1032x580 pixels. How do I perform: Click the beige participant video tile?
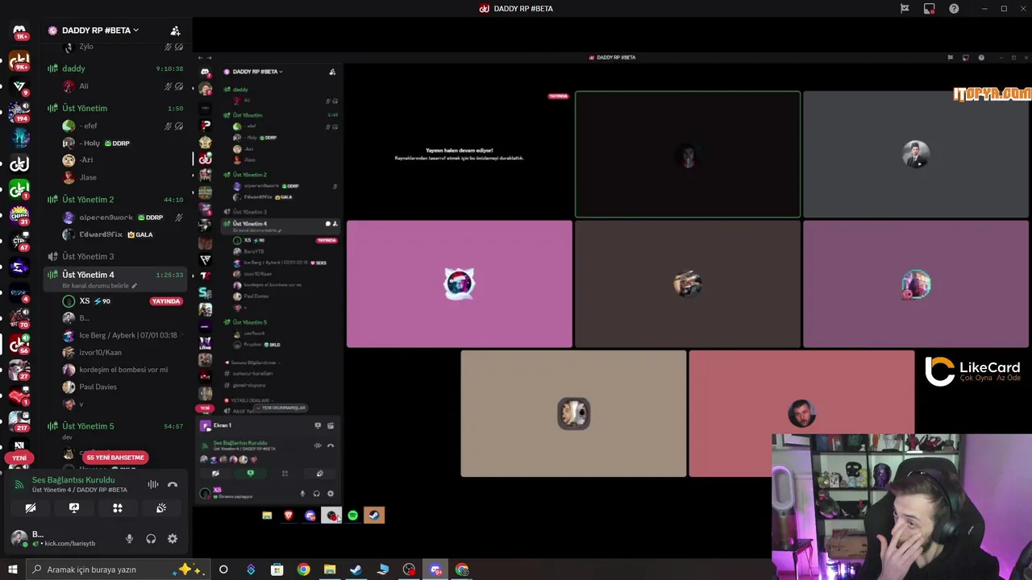(573, 413)
